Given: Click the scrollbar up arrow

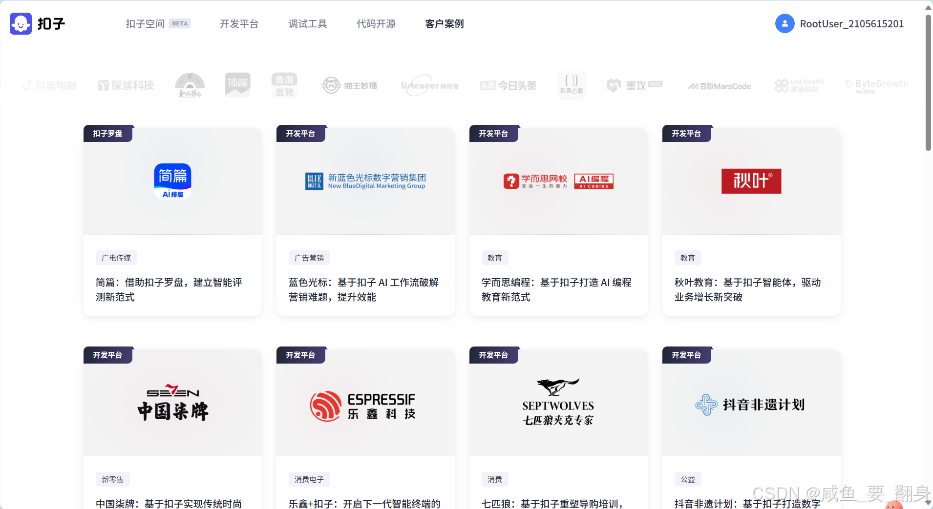Looking at the screenshot, I should tap(928, 7).
